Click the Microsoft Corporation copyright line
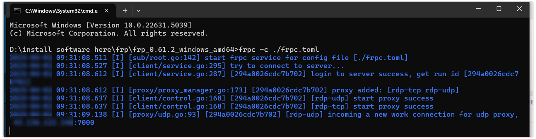 tap(109, 33)
